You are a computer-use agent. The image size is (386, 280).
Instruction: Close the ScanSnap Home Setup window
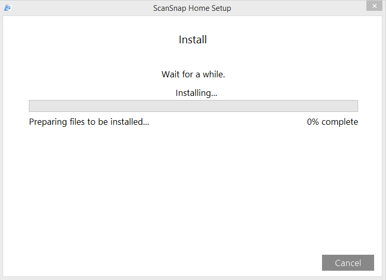tap(374, 6)
